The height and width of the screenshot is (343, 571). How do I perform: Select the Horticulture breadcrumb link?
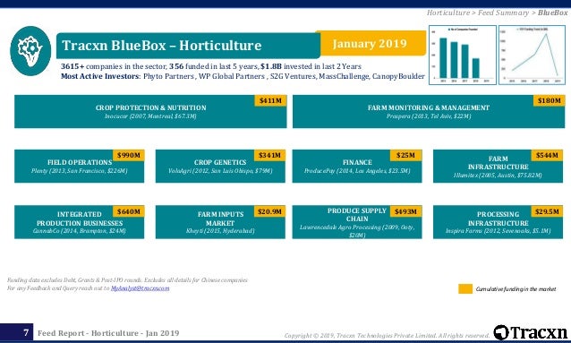click(x=448, y=13)
